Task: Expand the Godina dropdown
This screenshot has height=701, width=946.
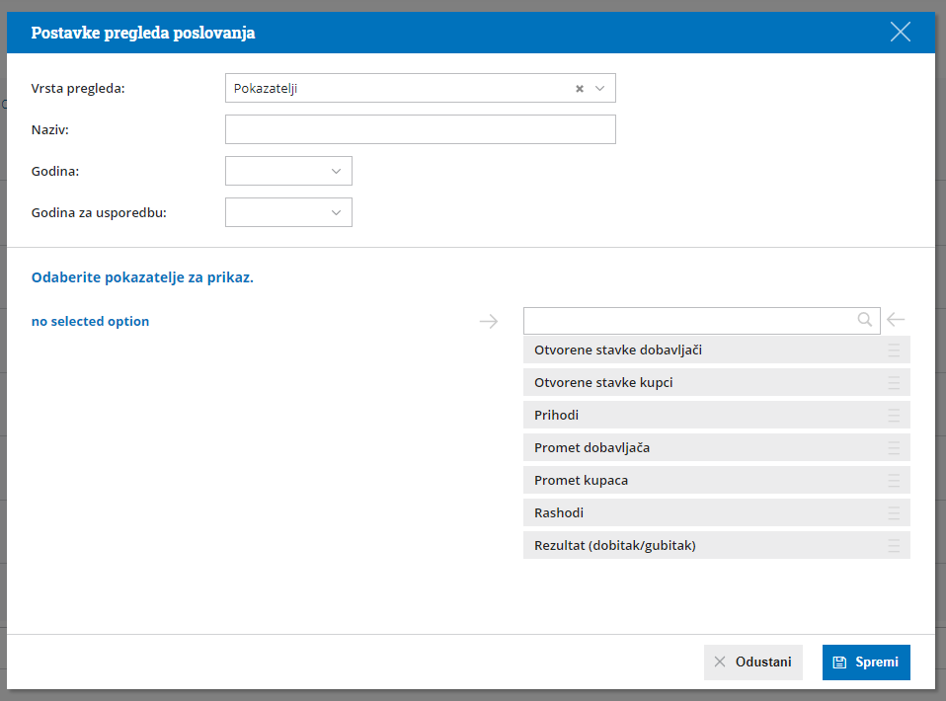Action: click(288, 171)
